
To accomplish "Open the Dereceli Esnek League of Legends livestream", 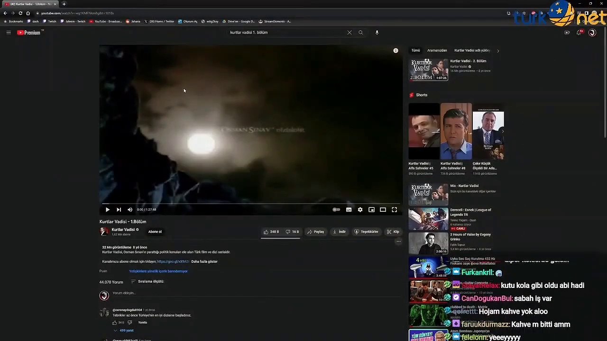I will click(x=428, y=219).
